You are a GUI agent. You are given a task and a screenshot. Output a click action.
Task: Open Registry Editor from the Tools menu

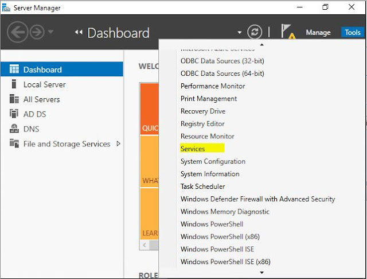[202, 123]
